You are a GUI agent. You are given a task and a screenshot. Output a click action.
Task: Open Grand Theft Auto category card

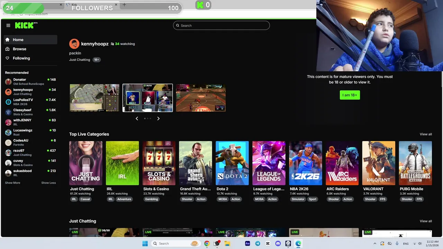point(196,163)
